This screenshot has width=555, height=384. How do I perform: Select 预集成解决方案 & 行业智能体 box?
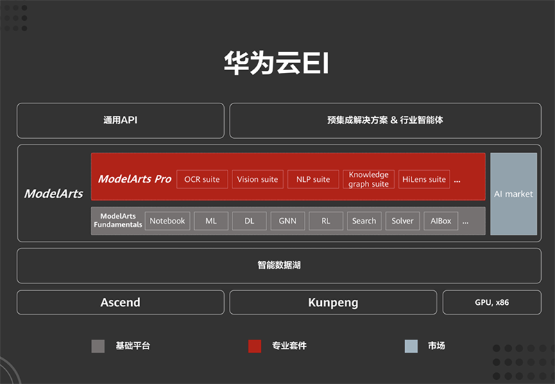tap(385, 120)
